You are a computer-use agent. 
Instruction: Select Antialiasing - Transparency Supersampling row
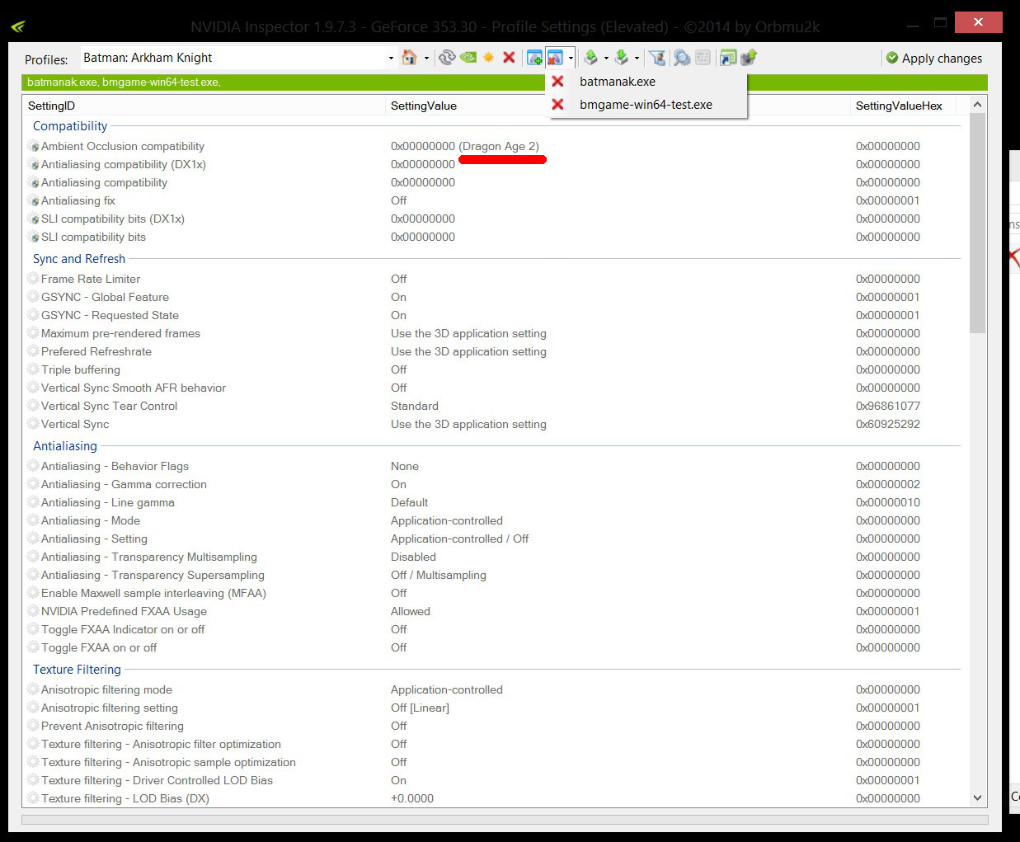(495, 575)
